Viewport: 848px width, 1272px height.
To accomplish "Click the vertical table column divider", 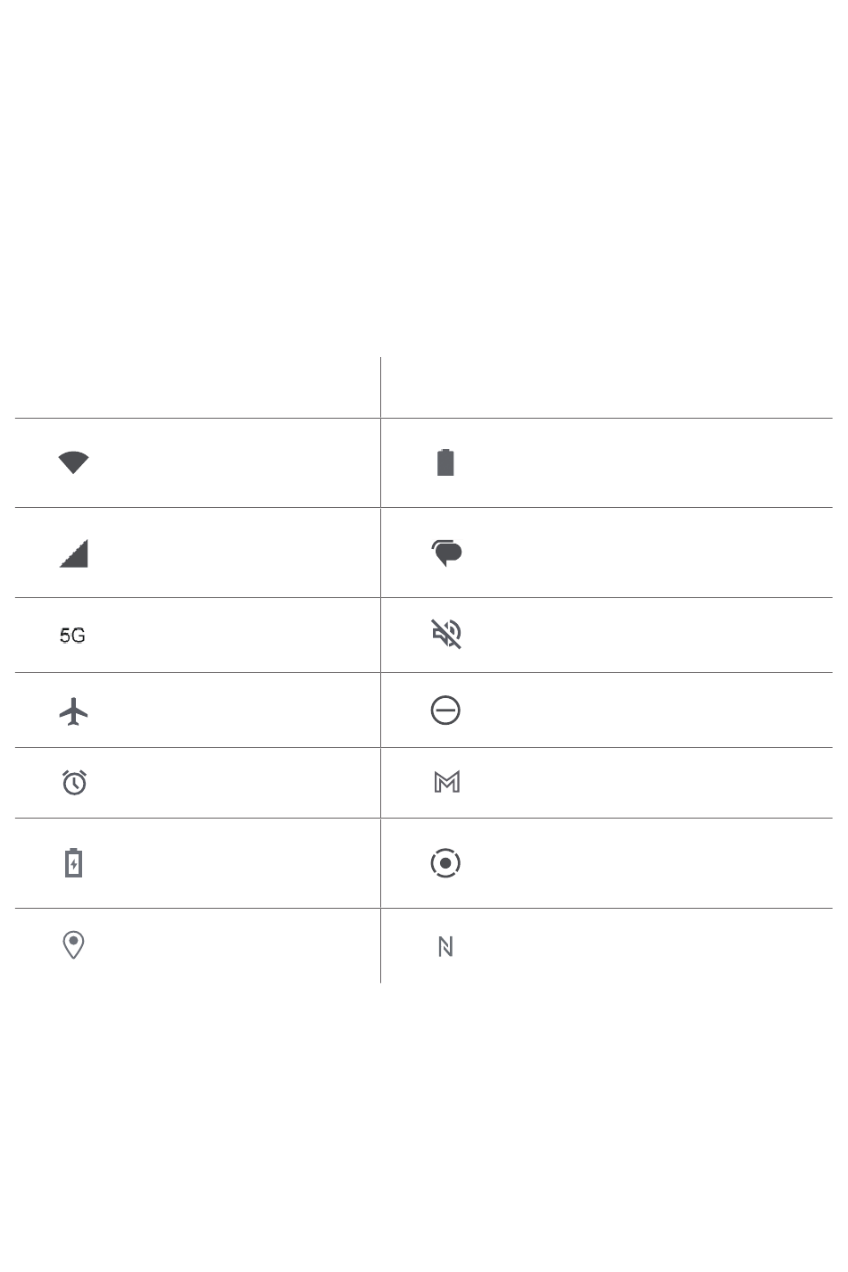I will point(381,669).
